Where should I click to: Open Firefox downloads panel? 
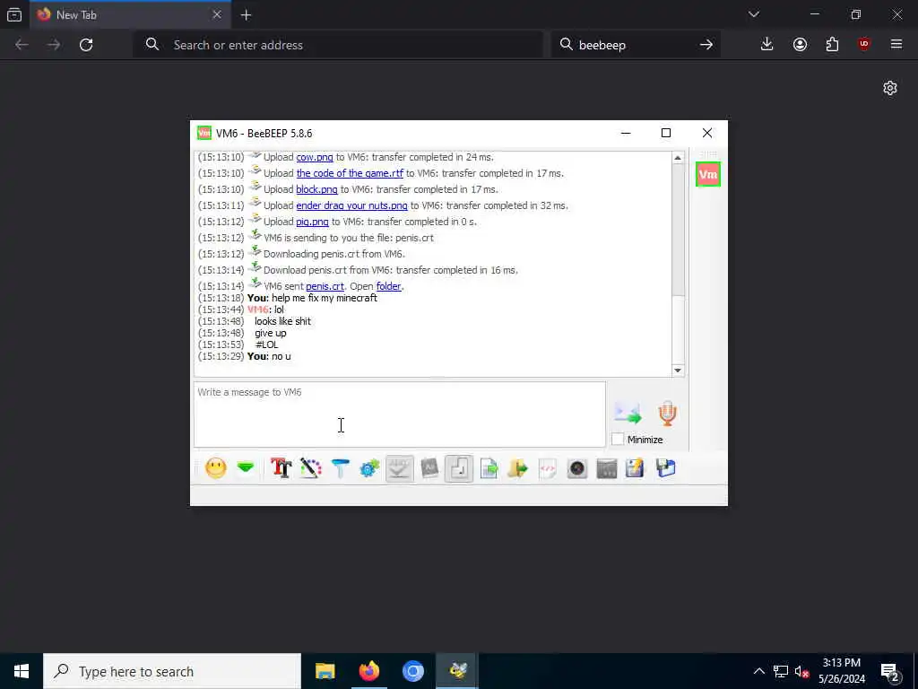[766, 45]
